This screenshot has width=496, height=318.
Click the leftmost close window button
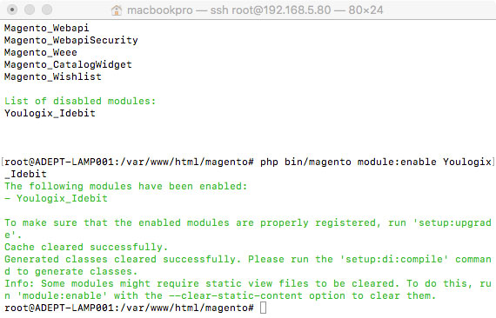12,10
